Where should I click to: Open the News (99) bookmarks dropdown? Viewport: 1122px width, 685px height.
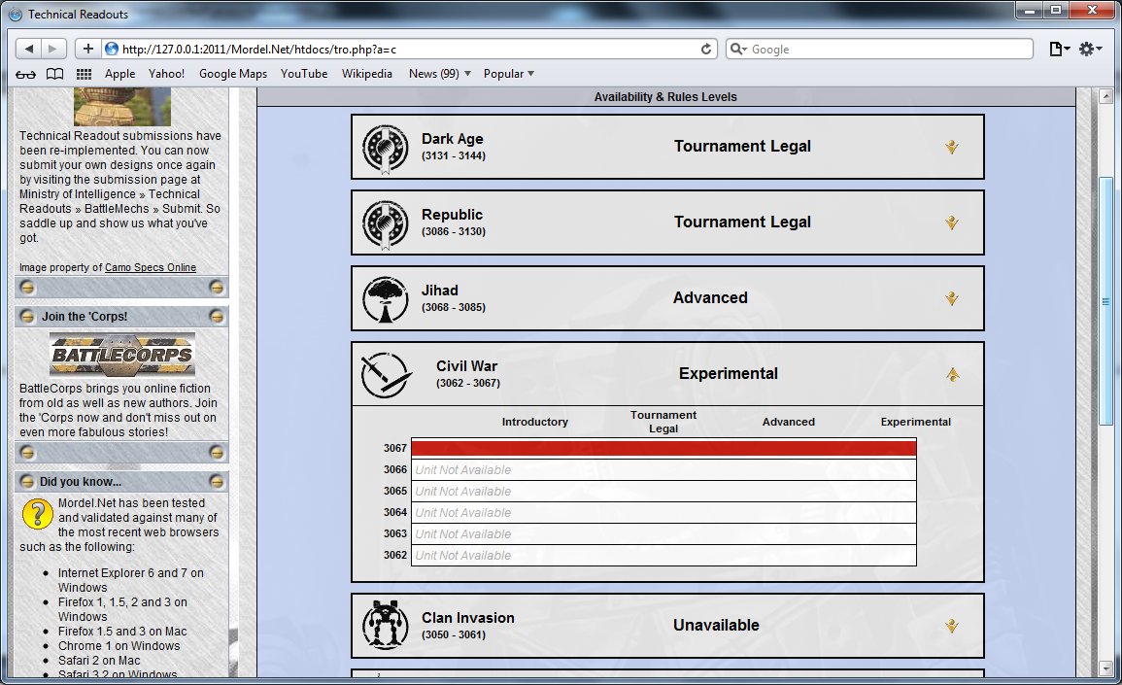click(x=439, y=74)
